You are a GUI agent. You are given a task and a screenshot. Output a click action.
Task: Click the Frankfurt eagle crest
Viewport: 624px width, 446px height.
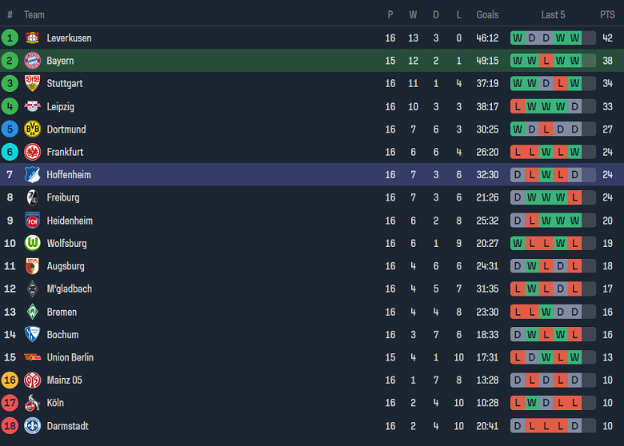tap(32, 152)
